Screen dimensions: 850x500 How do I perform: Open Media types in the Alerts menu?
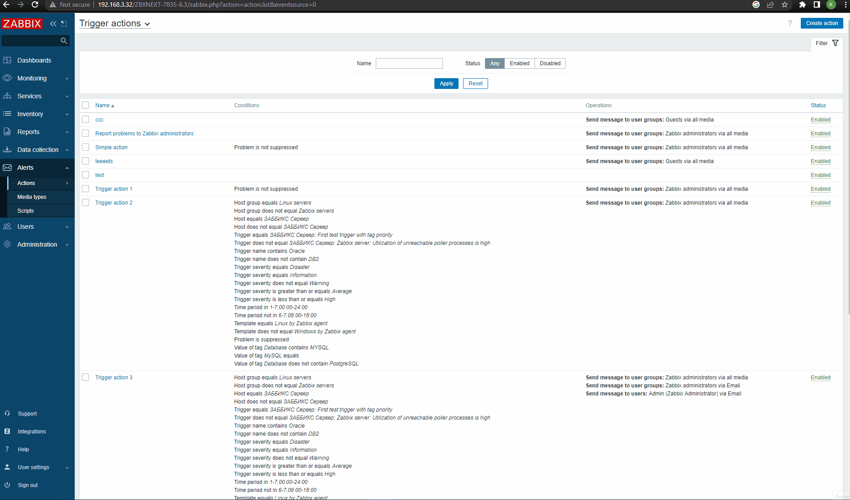point(32,197)
